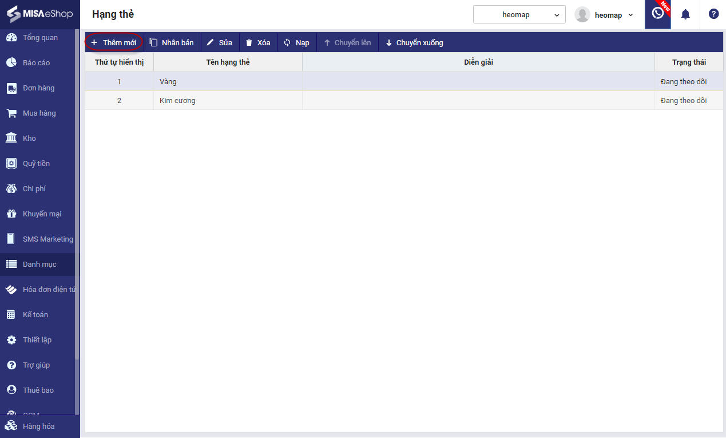This screenshot has width=726, height=438.
Task: Open notifications bell icon
Action: 685,14
